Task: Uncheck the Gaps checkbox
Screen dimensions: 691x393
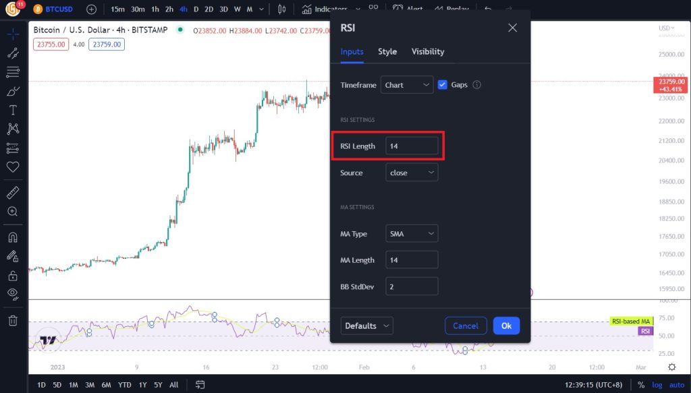Action: [443, 84]
